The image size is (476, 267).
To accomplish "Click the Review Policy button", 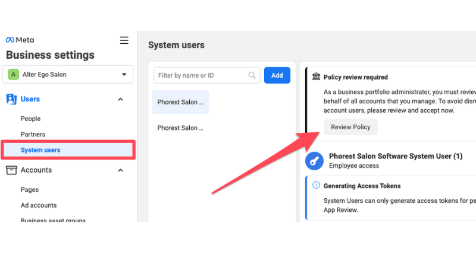I will point(350,127).
